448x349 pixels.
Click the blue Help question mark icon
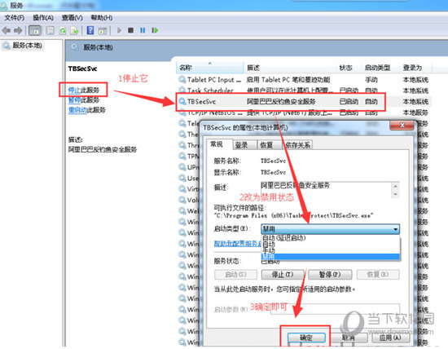click(x=90, y=30)
